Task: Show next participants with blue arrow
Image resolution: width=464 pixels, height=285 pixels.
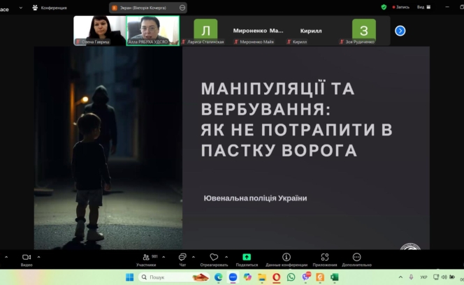Action: point(400,31)
